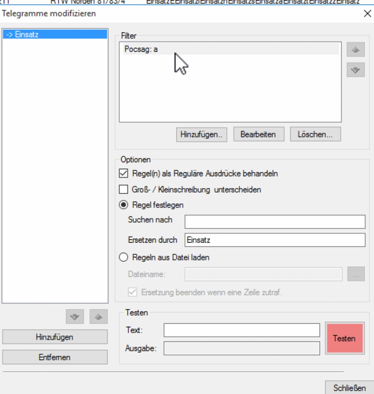Move the Einsatz rule down in the list
This screenshot has height=394, width=374.
pos(75,317)
